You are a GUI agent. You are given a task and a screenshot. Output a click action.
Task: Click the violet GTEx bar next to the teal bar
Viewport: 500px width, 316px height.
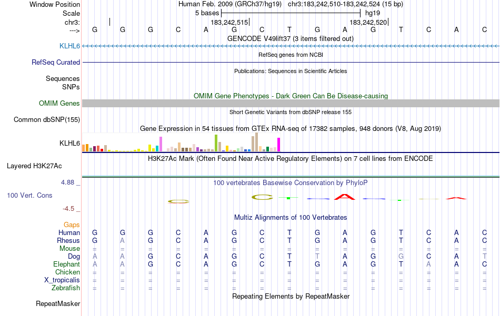(161, 144)
